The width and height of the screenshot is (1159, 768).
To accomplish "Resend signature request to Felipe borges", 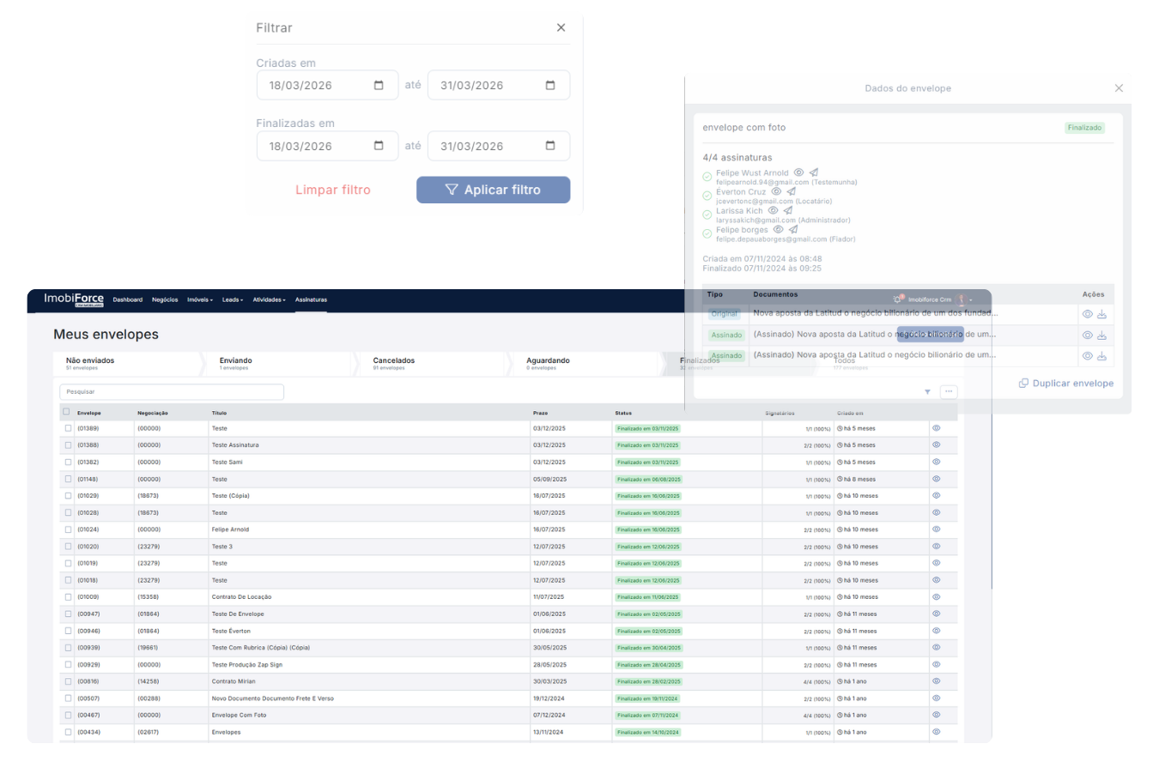I will point(793,229).
